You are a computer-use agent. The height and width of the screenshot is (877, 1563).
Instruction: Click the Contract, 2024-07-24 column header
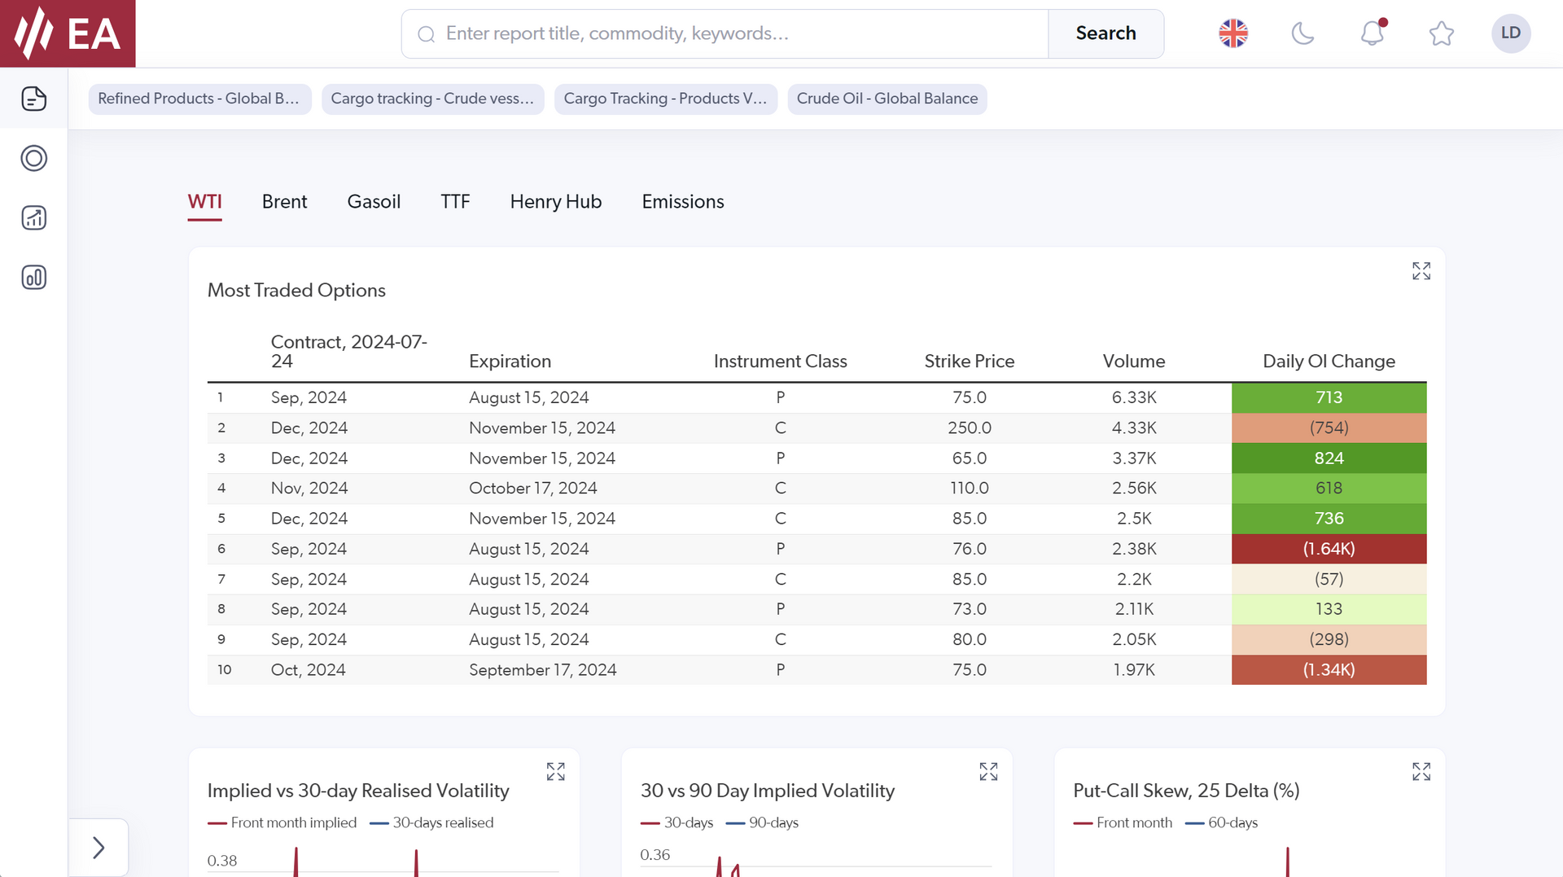(349, 352)
